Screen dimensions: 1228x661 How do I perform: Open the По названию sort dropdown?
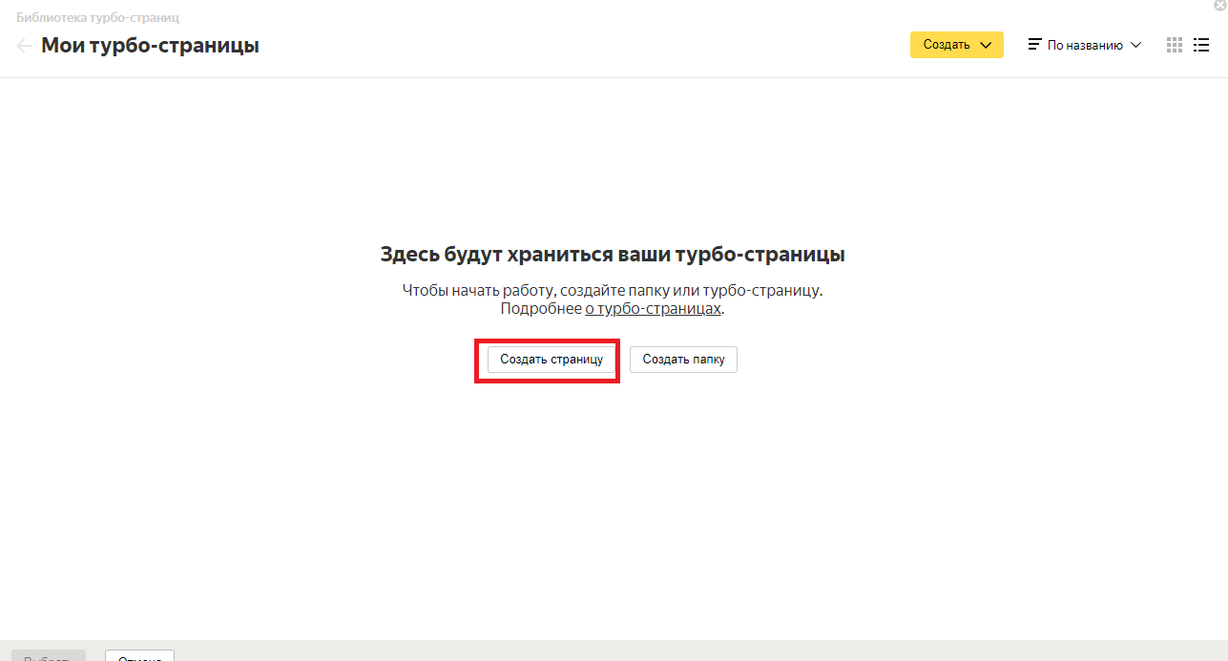point(1084,45)
